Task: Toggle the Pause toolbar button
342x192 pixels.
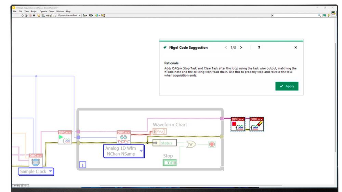Action: point(34,15)
